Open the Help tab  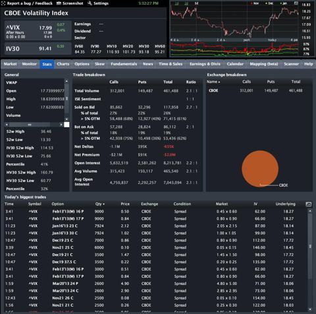pyautogui.click(x=308, y=64)
